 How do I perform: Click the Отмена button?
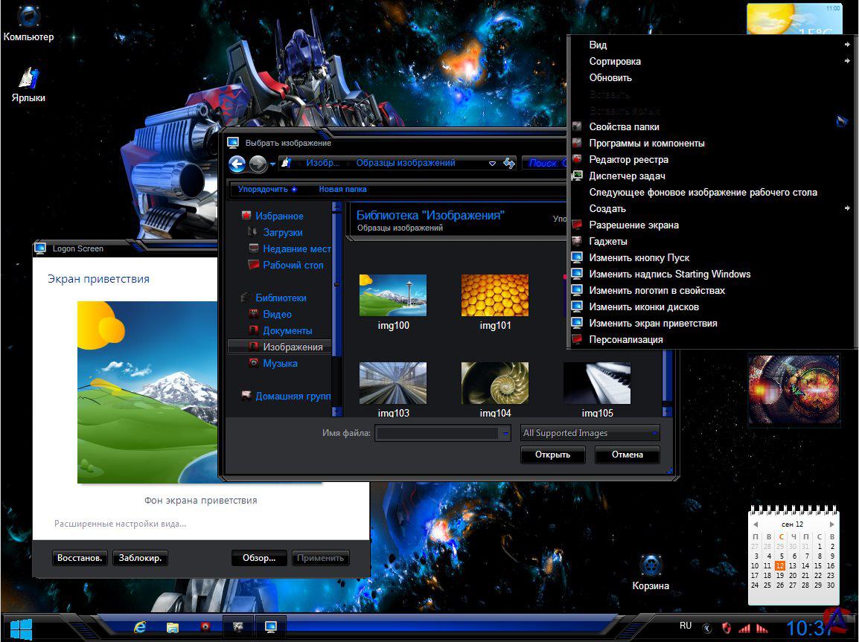(x=628, y=455)
